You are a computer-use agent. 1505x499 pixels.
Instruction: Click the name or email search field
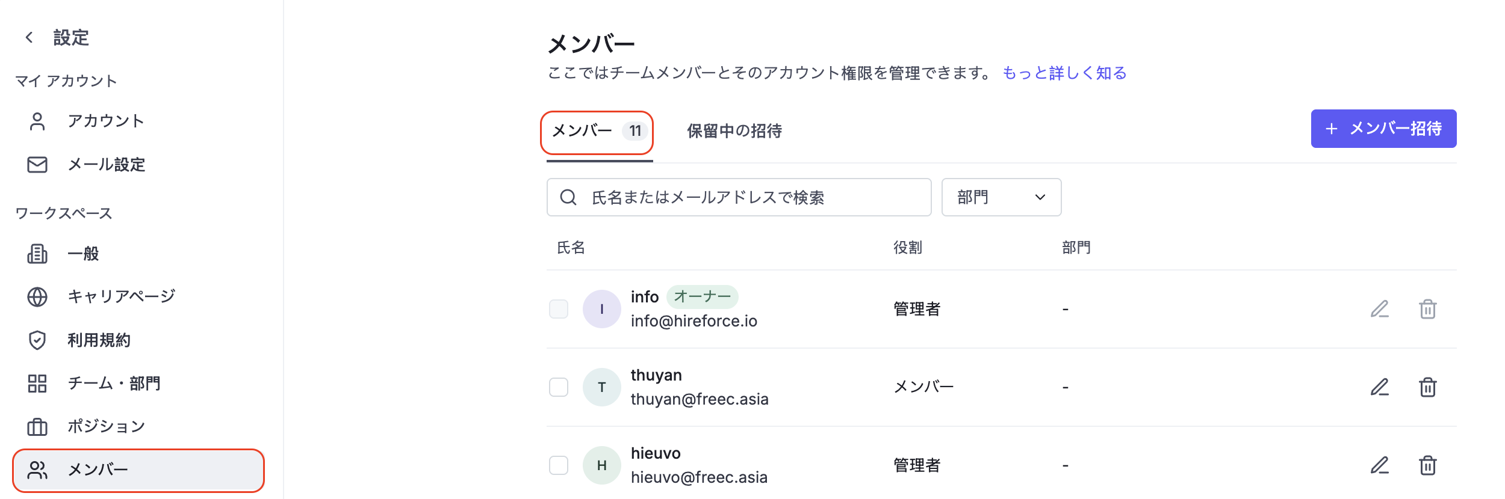coord(739,197)
